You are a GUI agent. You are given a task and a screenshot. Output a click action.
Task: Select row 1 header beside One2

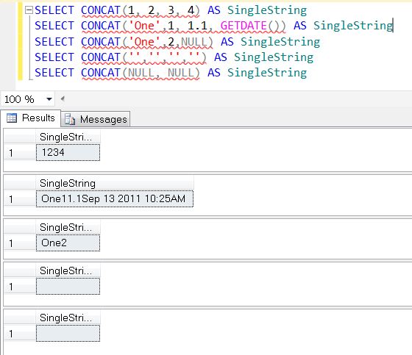(20, 243)
